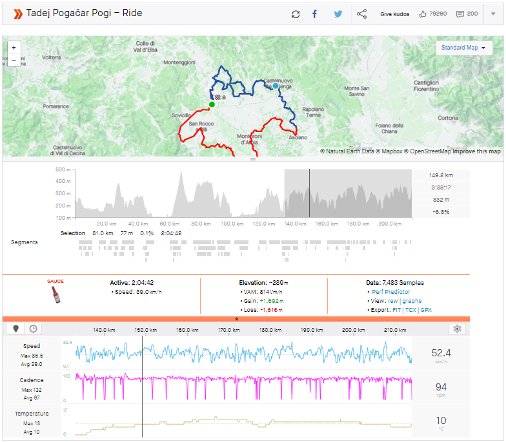Click the refresh activity icon

(x=296, y=14)
